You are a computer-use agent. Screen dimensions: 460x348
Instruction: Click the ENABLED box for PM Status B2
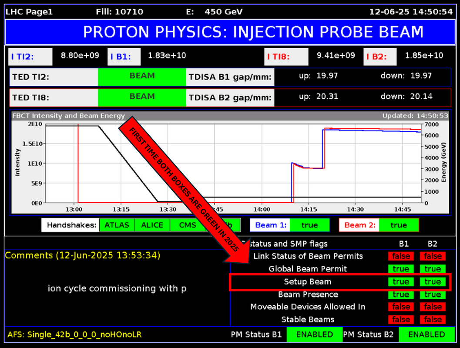point(426,335)
